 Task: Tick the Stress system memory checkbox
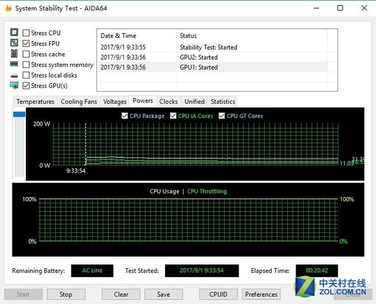(x=26, y=65)
